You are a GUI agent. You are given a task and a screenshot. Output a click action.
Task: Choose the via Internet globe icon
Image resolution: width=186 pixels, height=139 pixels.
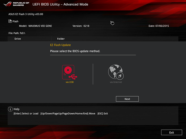pos(116,72)
